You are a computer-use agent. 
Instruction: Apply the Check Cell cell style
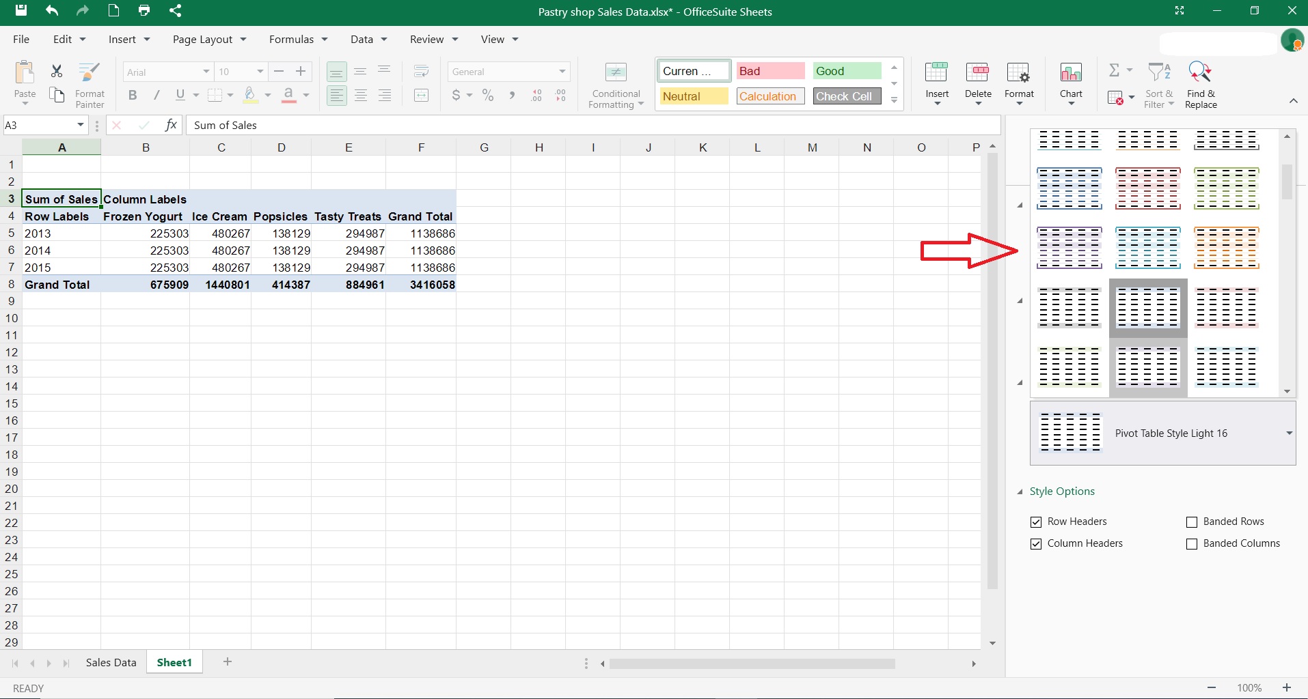[x=847, y=96]
